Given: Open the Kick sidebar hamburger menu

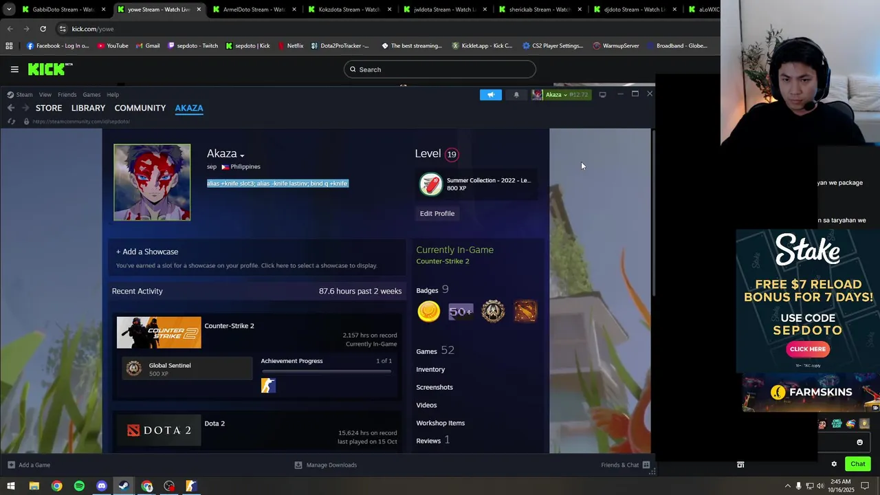Looking at the screenshot, I should pos(14,69).
